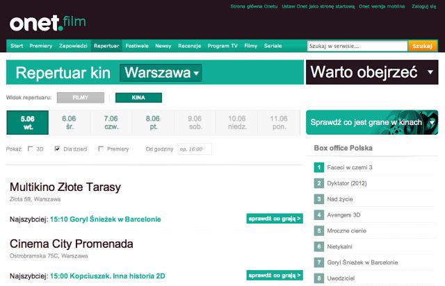Click Ustaw Onet jako stronę startową
Viewport: 445px width, 286px height.
(318, 6)
